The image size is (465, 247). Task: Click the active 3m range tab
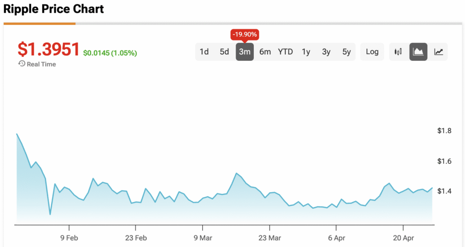[x=245, y=52]
